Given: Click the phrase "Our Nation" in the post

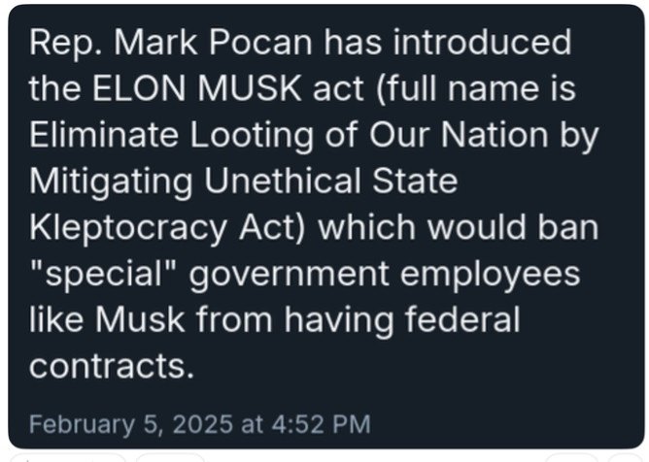Looking at the screenshot, I should point(459,135).
